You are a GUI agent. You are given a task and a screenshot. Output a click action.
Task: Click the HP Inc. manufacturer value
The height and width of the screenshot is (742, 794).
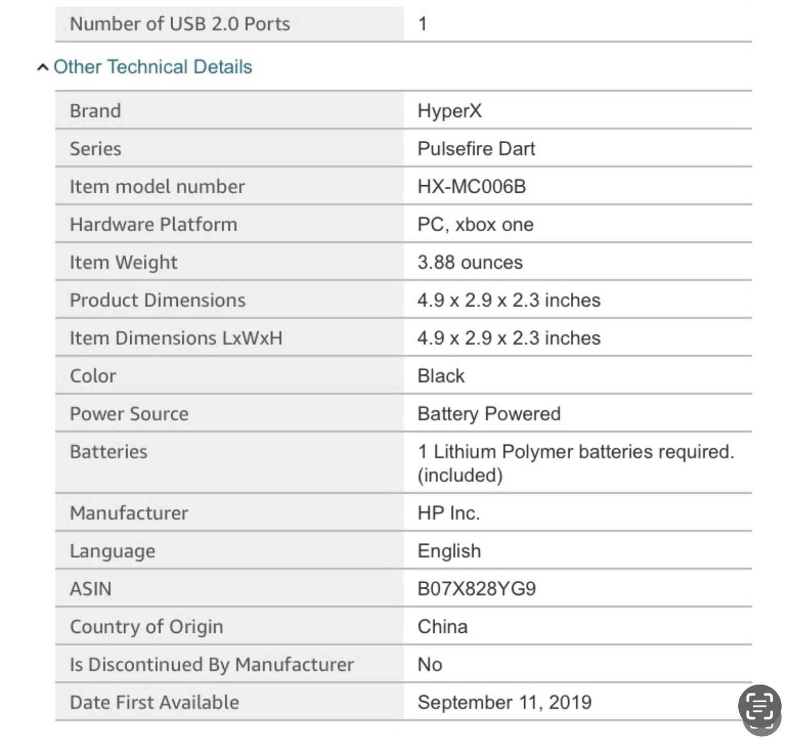click(448, 513)
